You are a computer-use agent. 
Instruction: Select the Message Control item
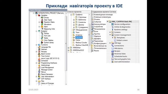click(x=47, y=70)
